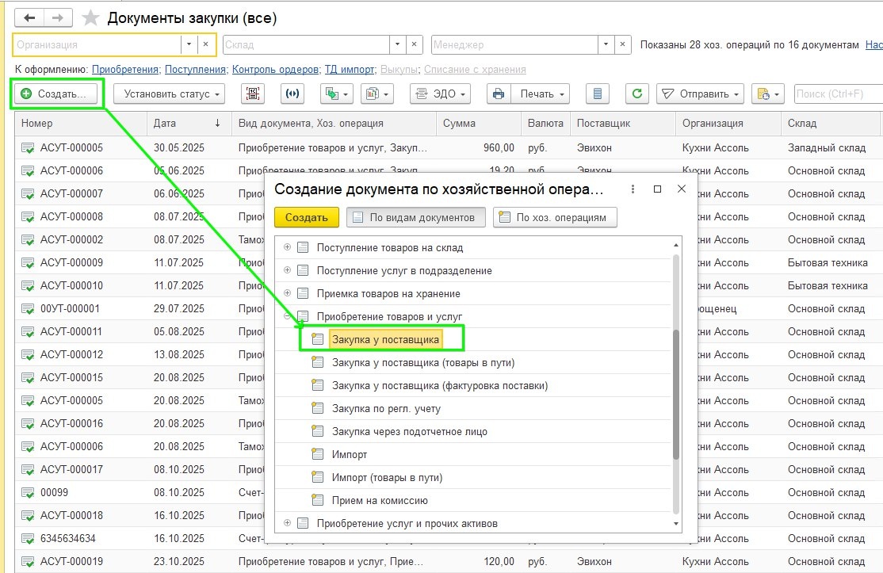
Task: Expand Поступление услуг в подразделение node
Action: (287, 270)
